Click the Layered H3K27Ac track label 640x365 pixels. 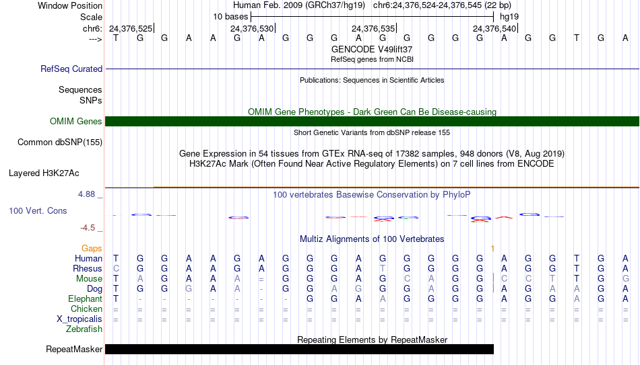(x=44, y=173)
